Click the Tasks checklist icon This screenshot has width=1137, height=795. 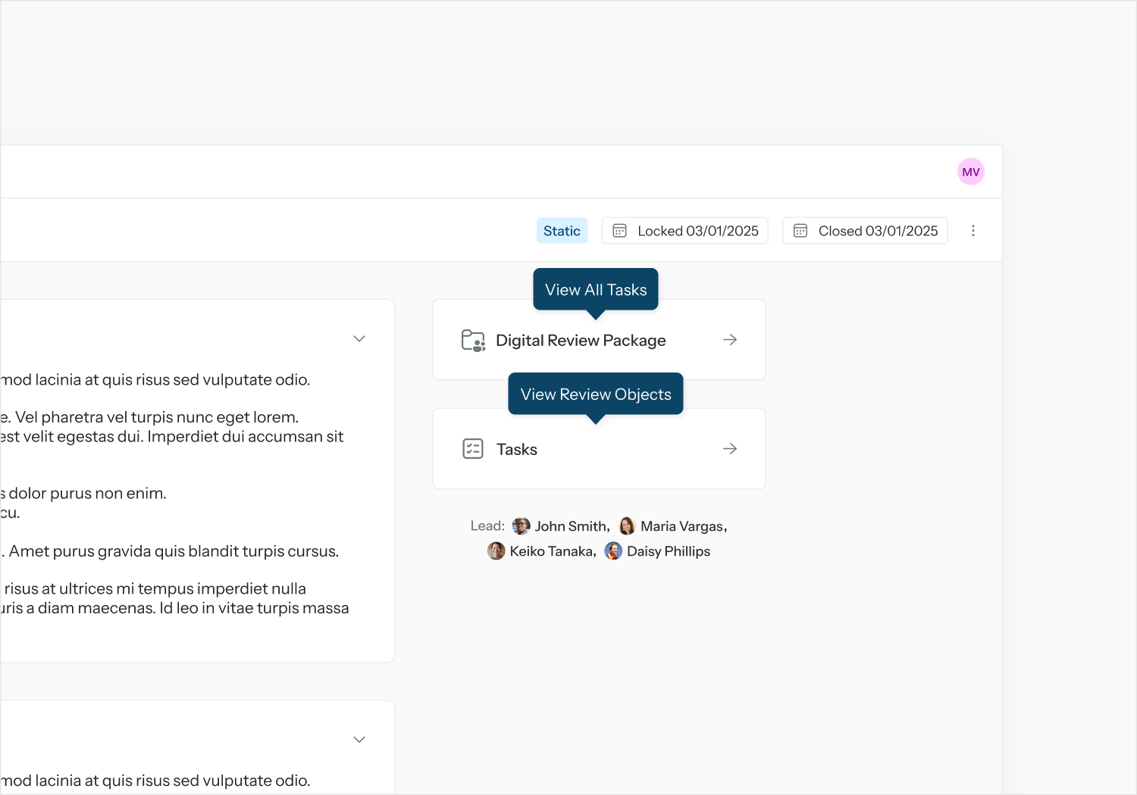[x=473, y=449]
